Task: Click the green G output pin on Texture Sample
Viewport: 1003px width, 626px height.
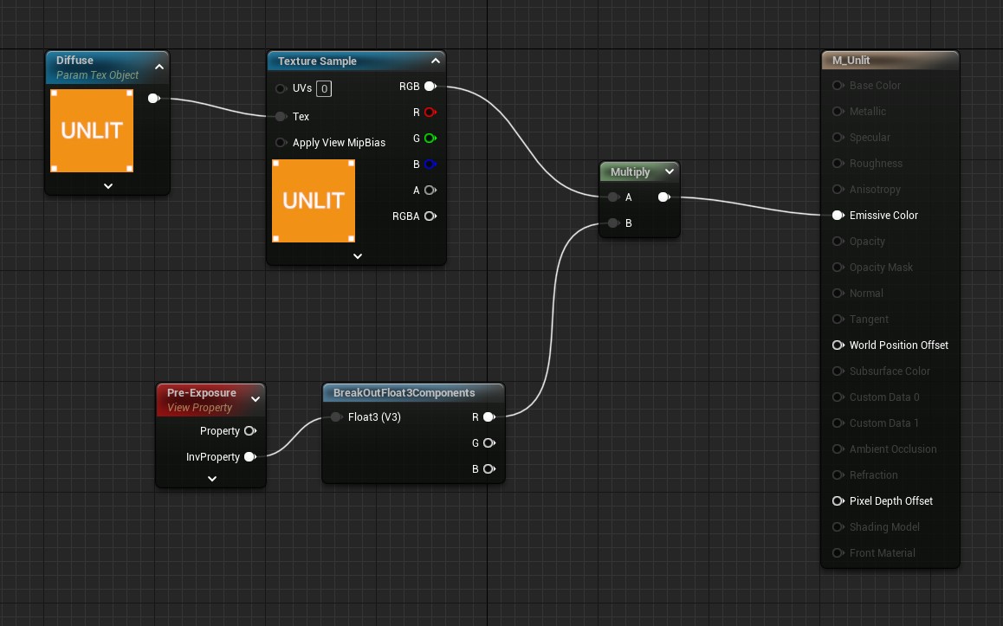Action: [x=430, y=139]
